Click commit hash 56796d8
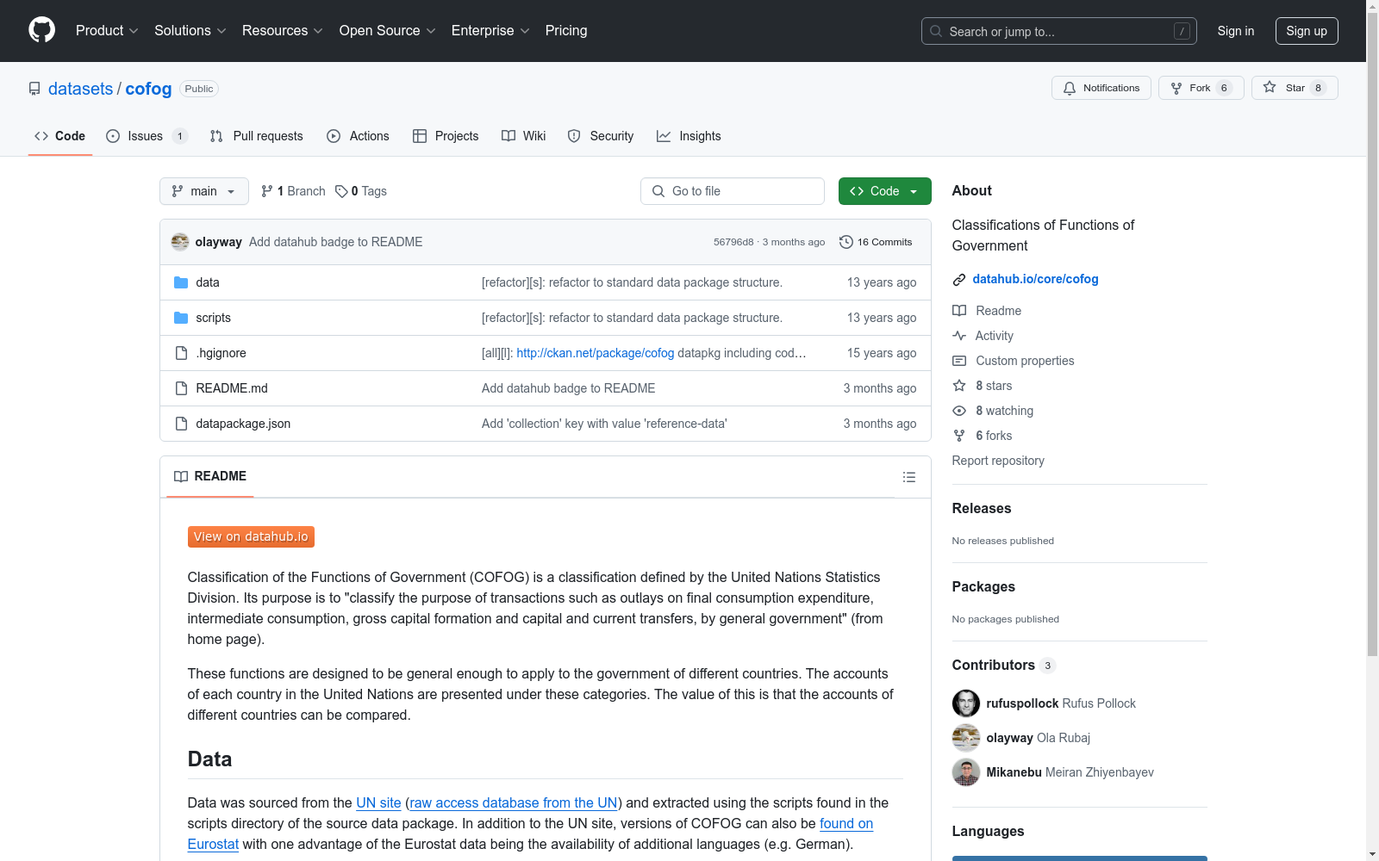This screenshot has height=861, width=1379. pos(733,242)
